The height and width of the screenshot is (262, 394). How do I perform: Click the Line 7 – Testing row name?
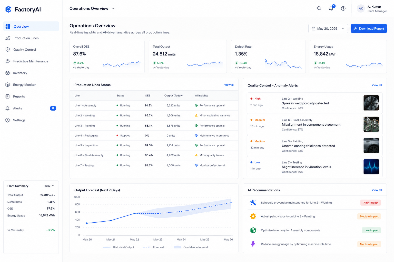pos(84,165)
